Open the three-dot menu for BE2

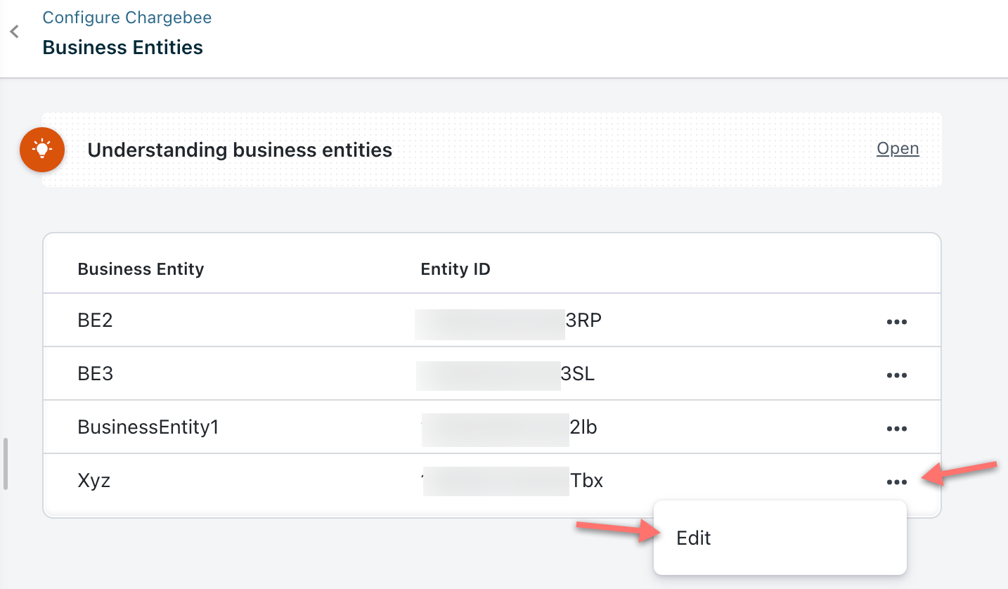[x=896, y=322]
